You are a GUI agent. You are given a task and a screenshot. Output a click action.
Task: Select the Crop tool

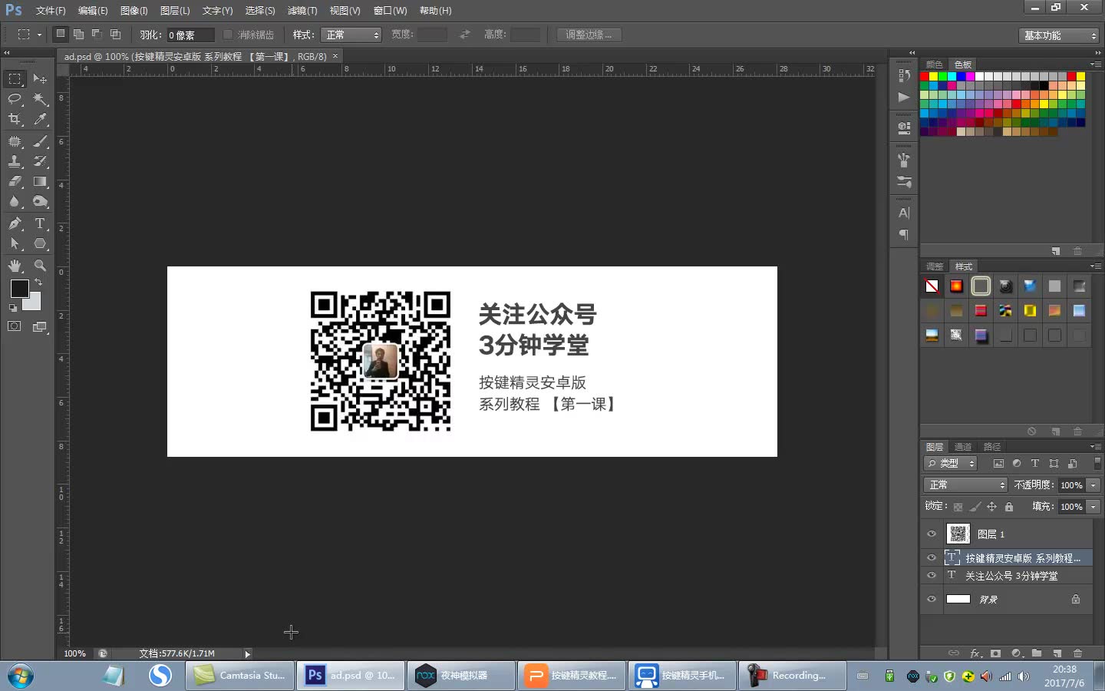point(15,119)
